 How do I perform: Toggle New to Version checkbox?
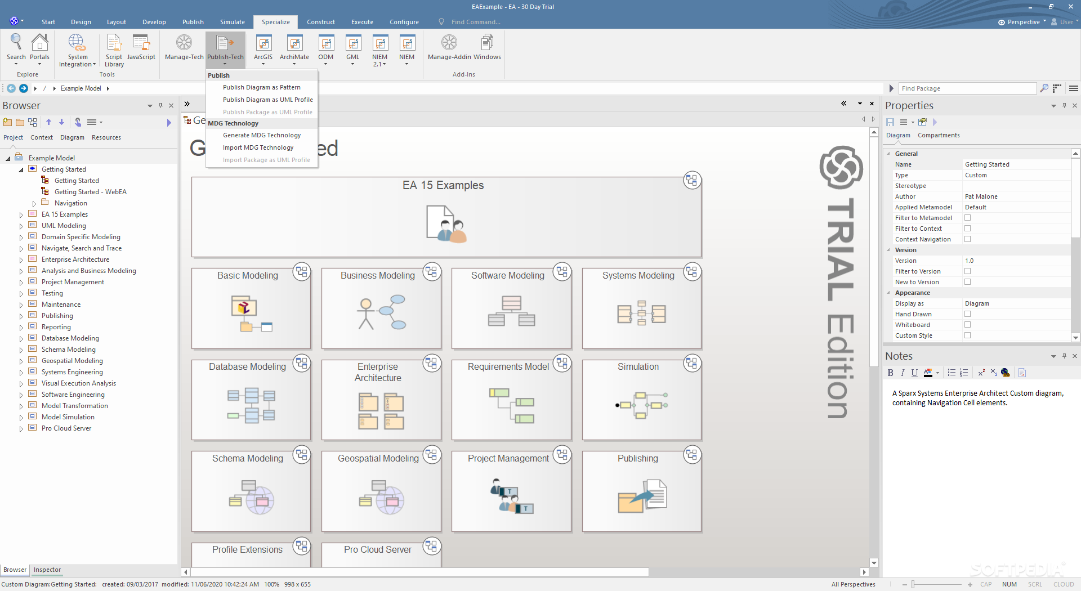point(967,282)
